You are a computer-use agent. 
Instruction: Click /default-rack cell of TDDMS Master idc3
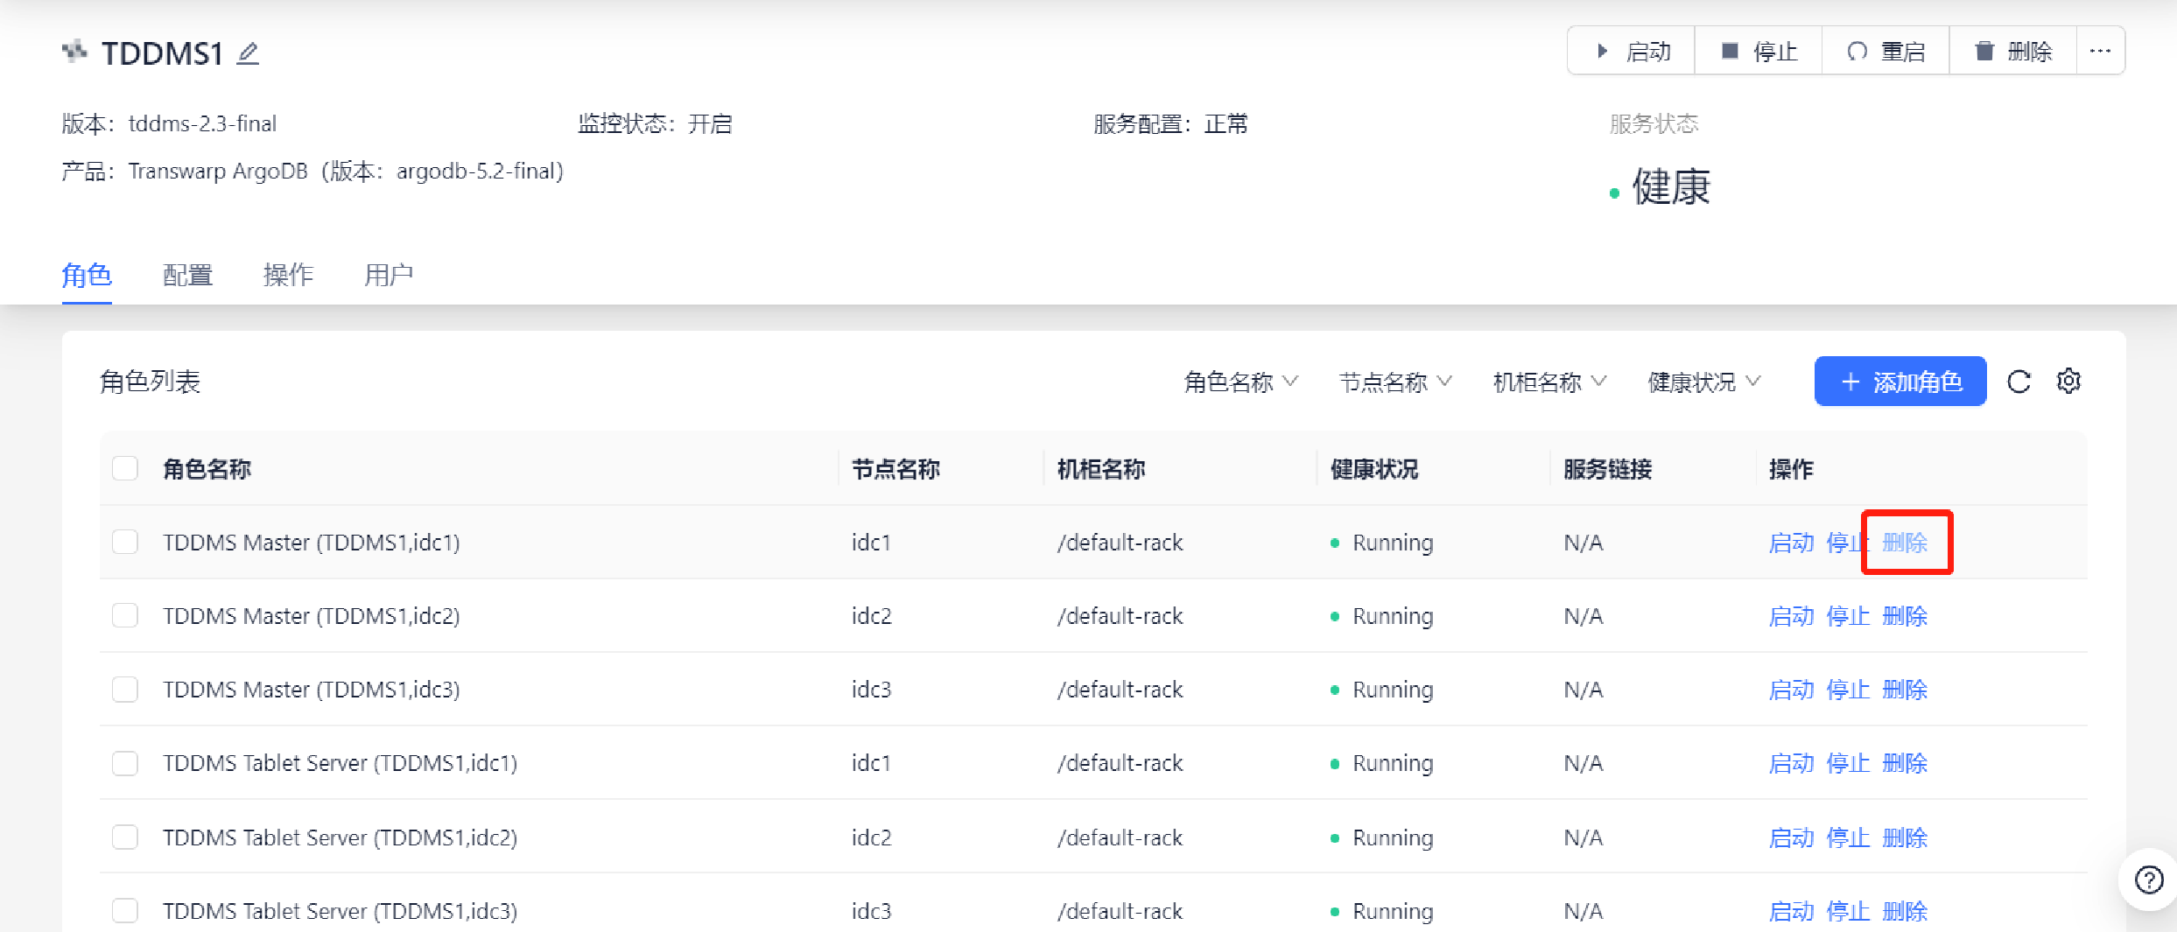1120,690
